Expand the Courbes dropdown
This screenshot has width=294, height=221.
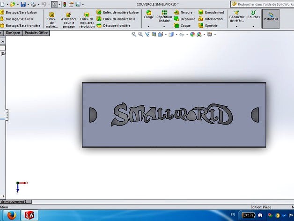click(253, 27)
